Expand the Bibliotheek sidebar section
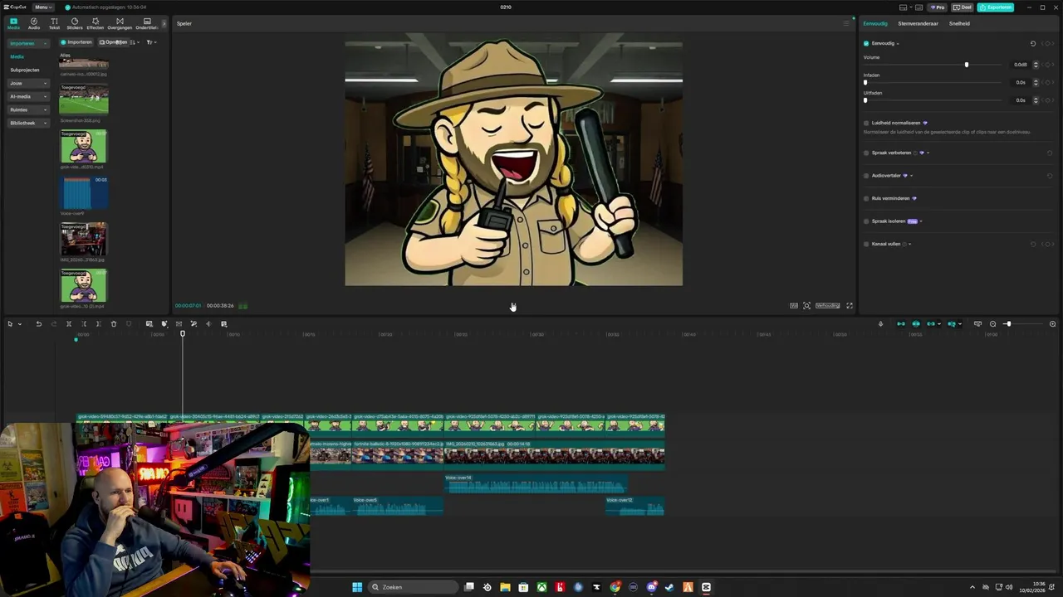 pos(46,123)
